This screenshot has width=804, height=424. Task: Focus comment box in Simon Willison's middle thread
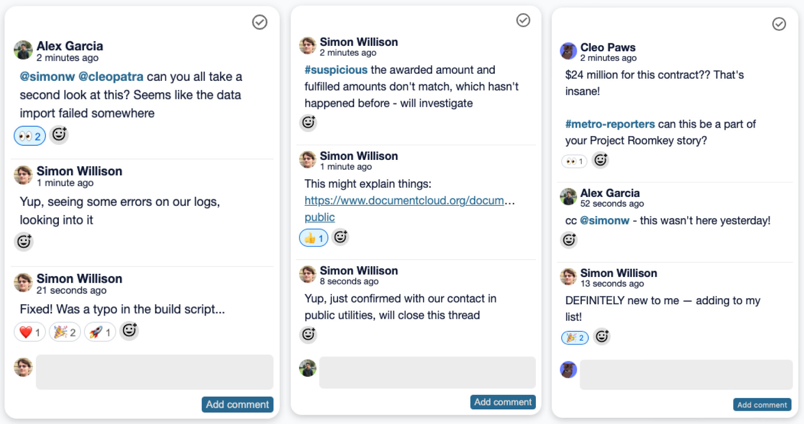pos(427,373)
